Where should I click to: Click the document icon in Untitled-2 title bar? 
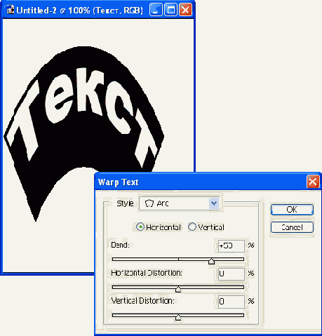(x=10, y=10)
